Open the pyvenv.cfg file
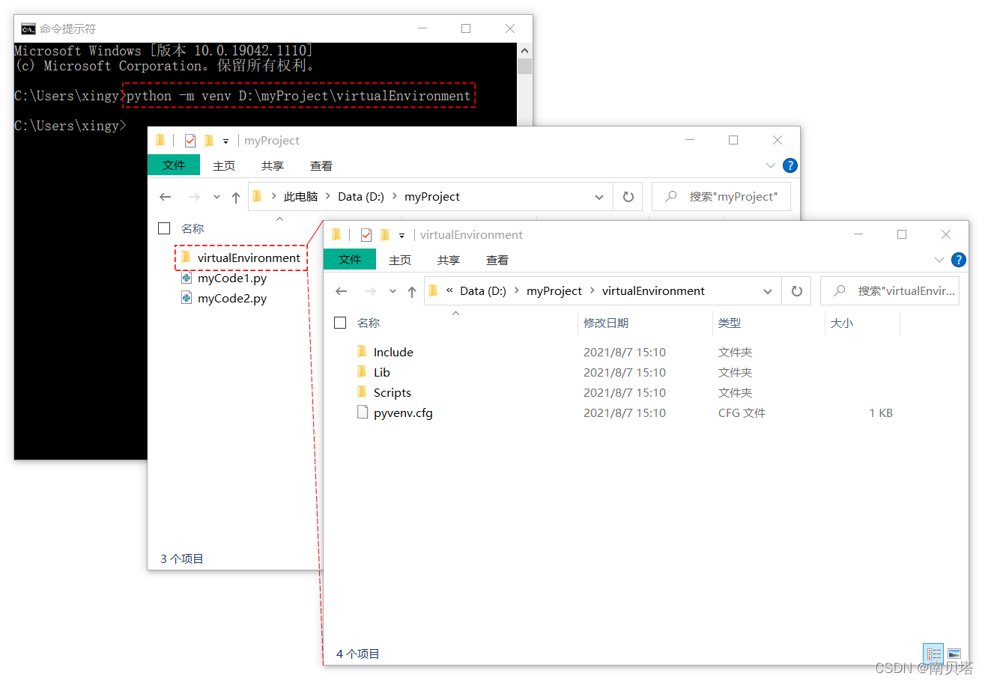985x682 pixels. point(402,412)
